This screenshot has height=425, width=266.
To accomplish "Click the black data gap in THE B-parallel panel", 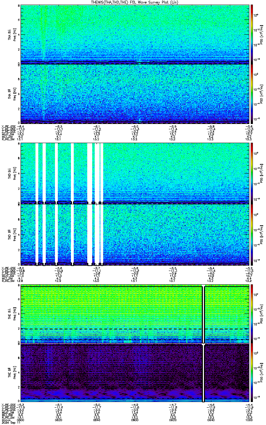I will [204, 373].
